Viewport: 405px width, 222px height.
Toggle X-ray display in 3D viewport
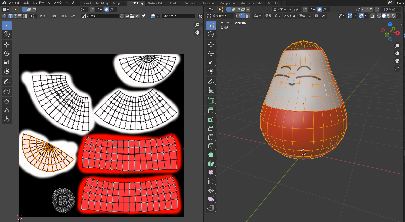coord(372,16)
